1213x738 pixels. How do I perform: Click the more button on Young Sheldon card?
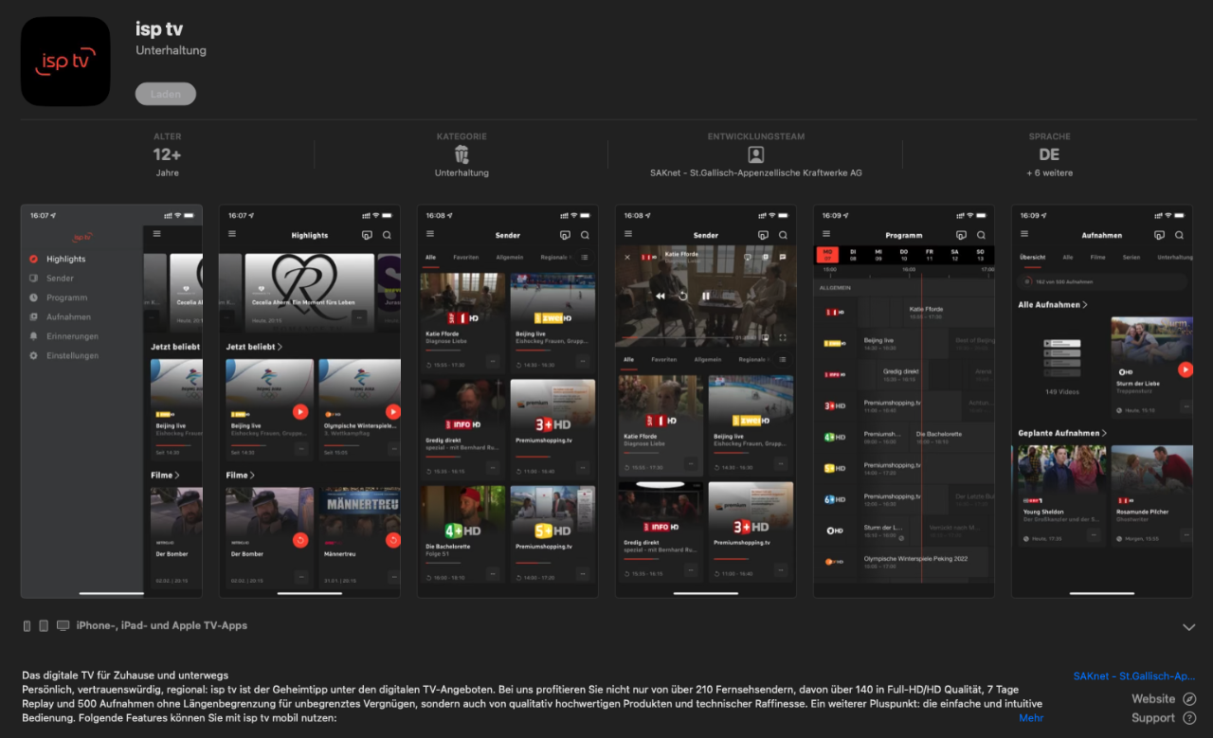click(1095, 535)
